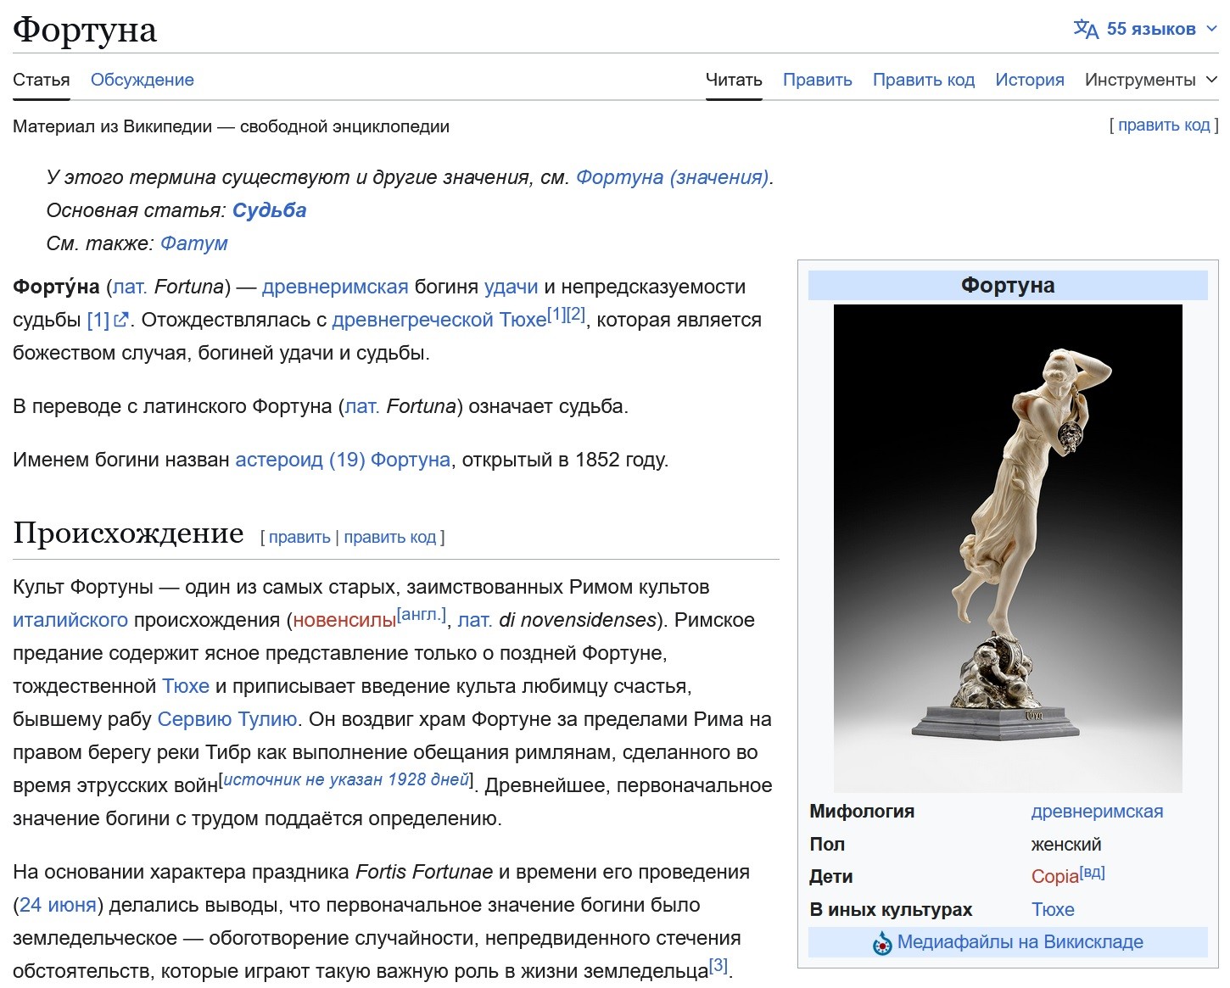Open the История tab

pos(1030,80)
